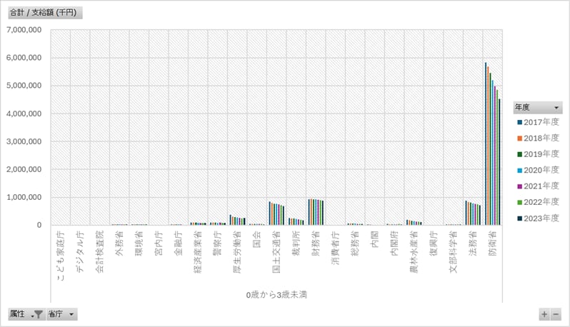Select the 総務省 axis label
The image size is (570, 327).
point(355,243)
